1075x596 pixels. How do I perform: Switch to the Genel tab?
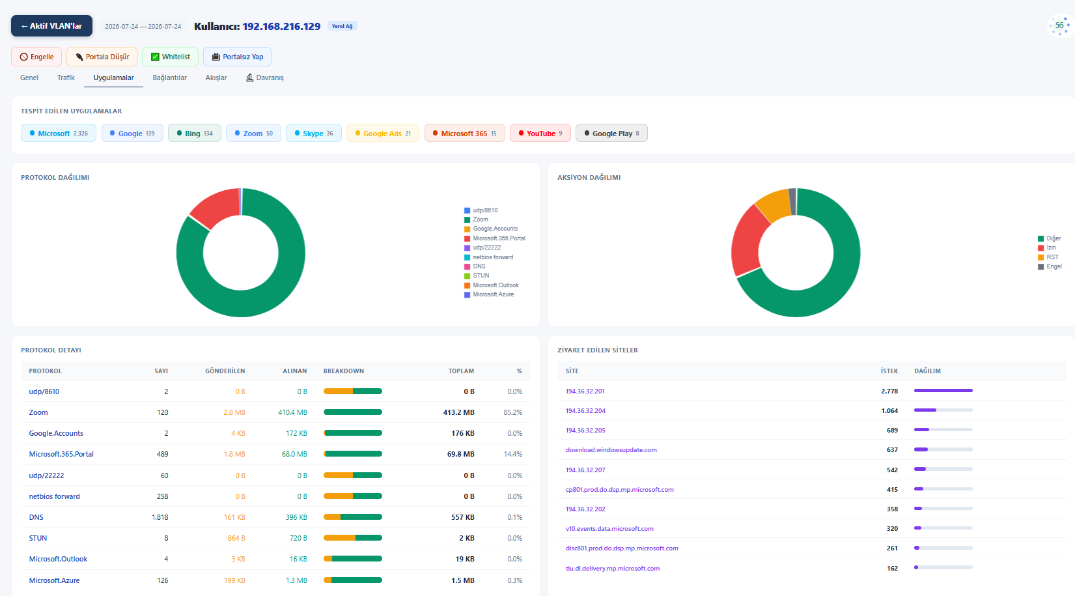29,78
